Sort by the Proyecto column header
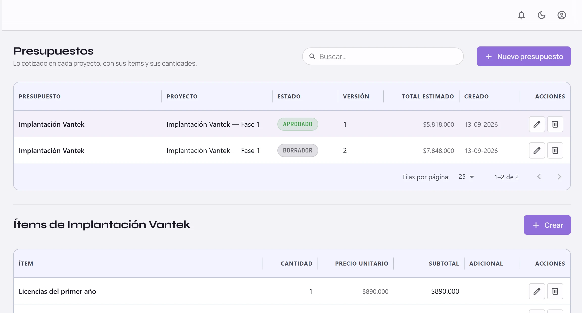 [182, 96]
